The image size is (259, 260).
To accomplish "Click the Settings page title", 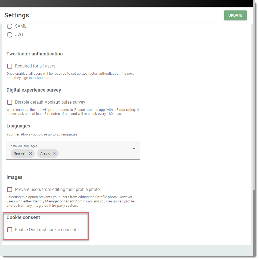I will click(17, 15).
